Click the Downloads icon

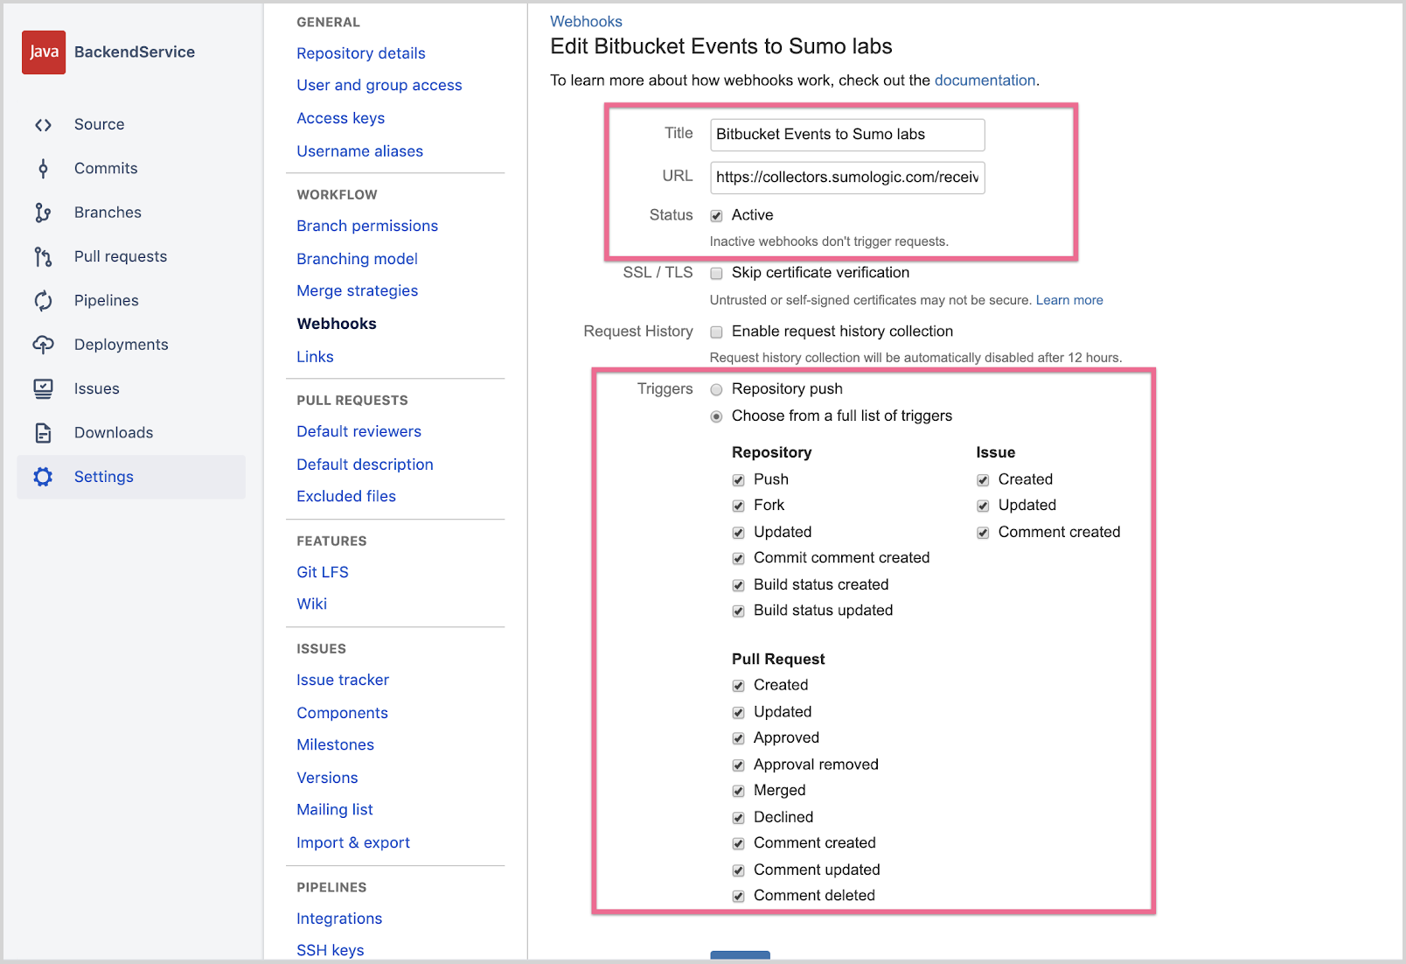point(43,432)
